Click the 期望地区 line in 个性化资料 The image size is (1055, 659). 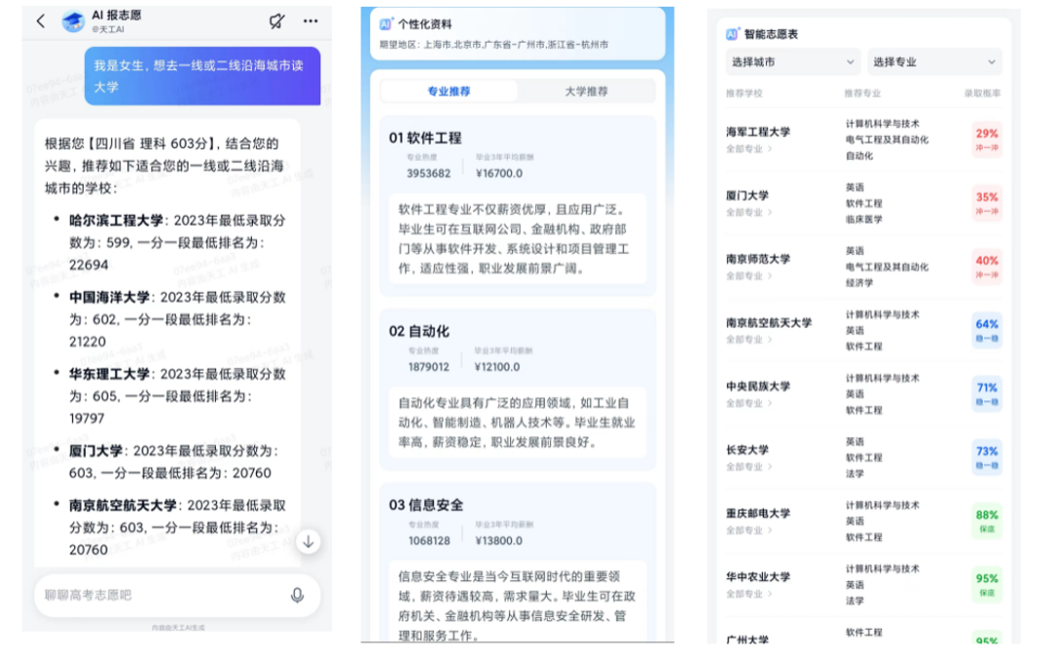click(494, 45)
